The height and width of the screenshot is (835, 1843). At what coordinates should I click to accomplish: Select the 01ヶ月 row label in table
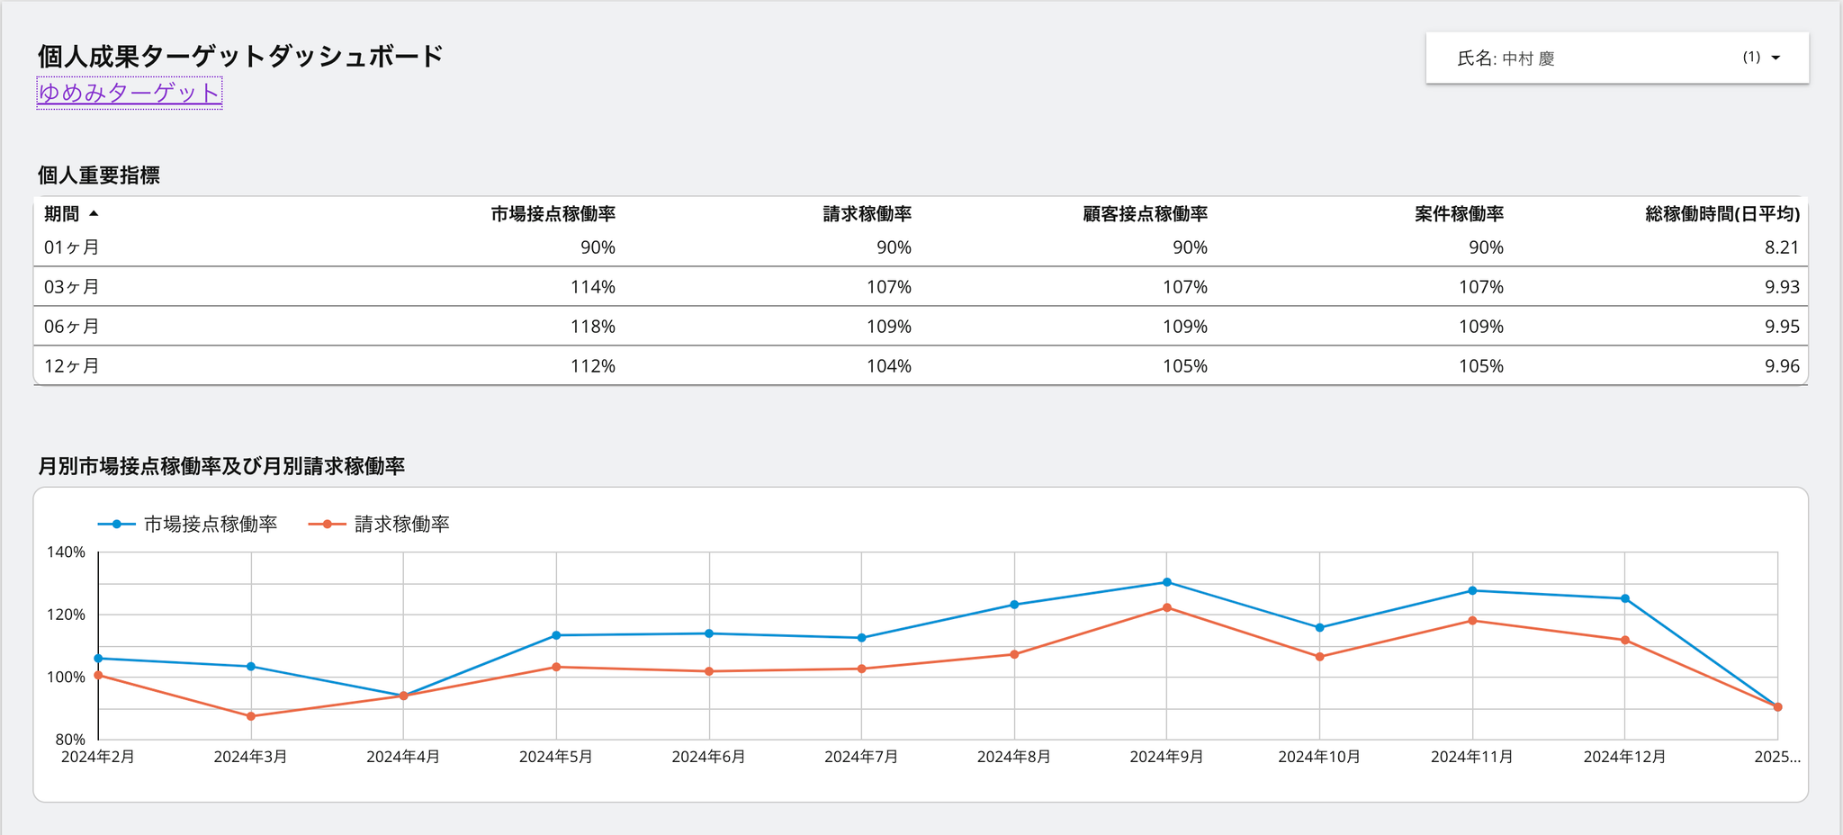click(72, 247)
